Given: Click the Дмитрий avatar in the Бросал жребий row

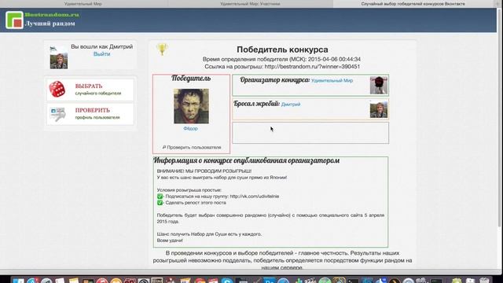Looking at the screenshot, I should coord(379,109).
